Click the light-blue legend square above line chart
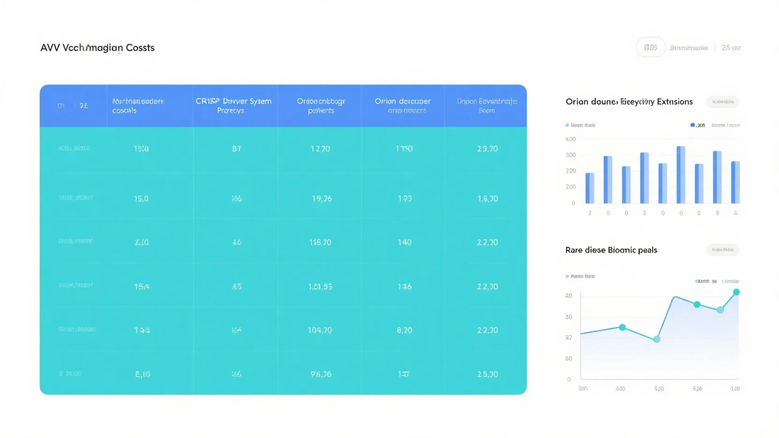 pyautogui.click(x=567, y=277)
